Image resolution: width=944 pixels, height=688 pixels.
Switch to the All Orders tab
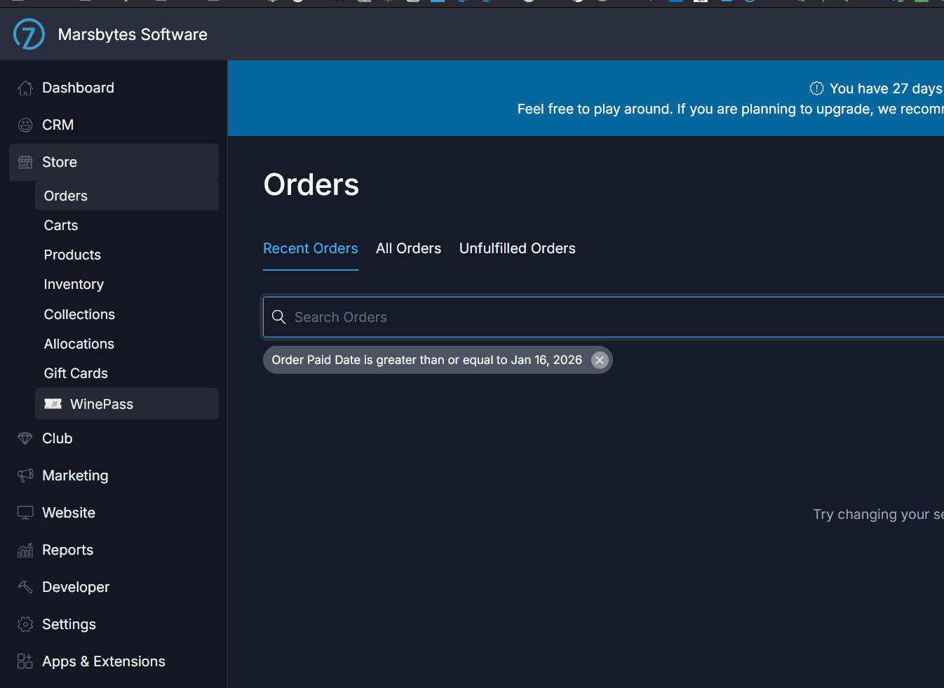pyautogui.click(x=408, y=248)
